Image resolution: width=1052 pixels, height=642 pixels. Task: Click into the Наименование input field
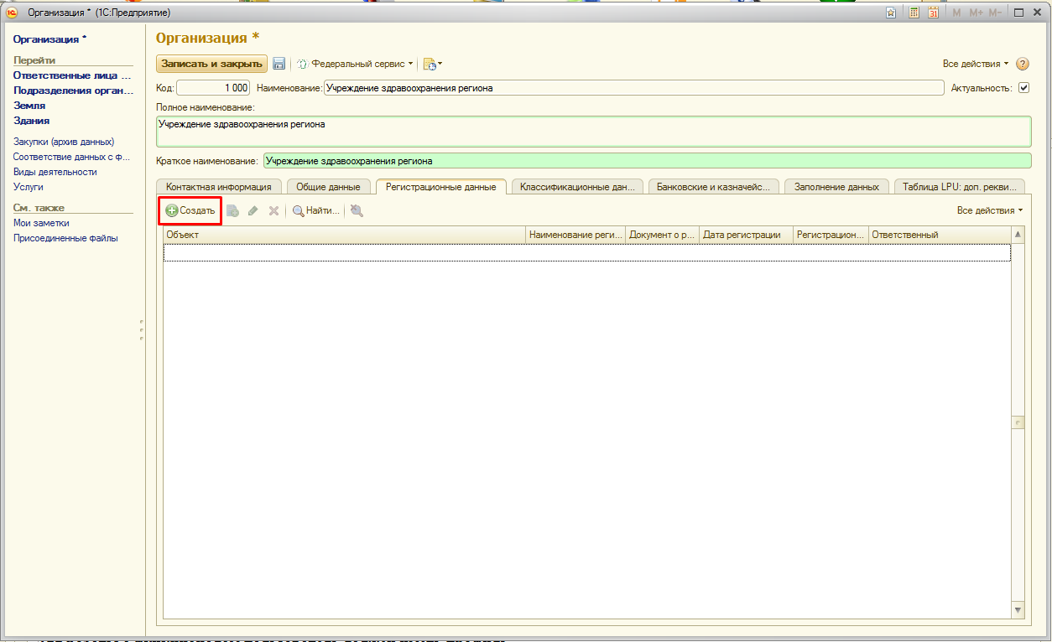click(x=633, y=88)
